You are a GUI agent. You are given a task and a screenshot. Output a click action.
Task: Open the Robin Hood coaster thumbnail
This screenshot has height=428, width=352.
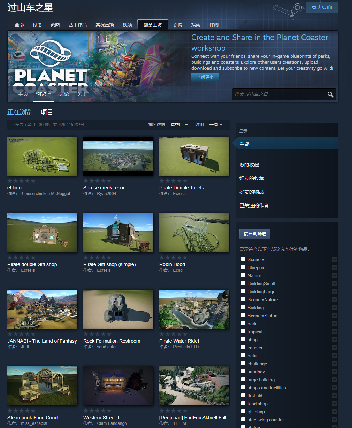click(x=194, y=233)
